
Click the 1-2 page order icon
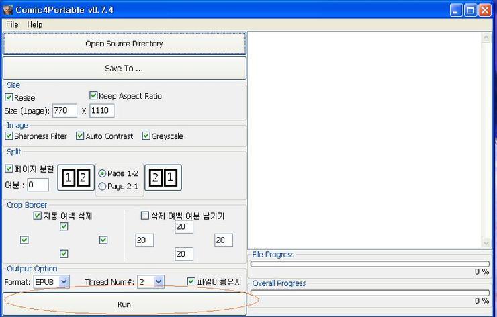pos(75,178)
